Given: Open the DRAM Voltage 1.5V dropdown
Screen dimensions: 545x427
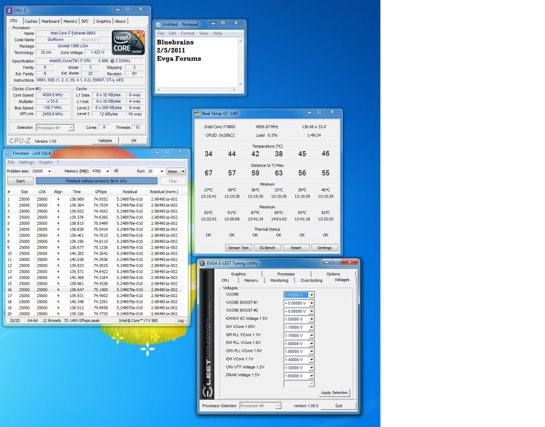Looking at the screenshot, I should 311,376.
